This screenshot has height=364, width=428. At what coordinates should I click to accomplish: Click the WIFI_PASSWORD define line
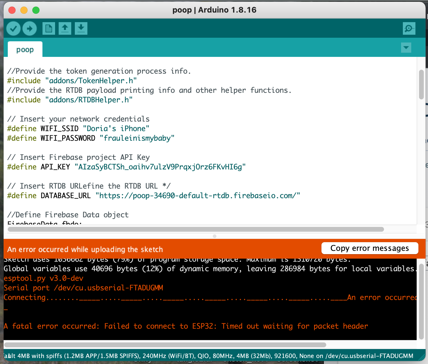[x=91, y=138]
